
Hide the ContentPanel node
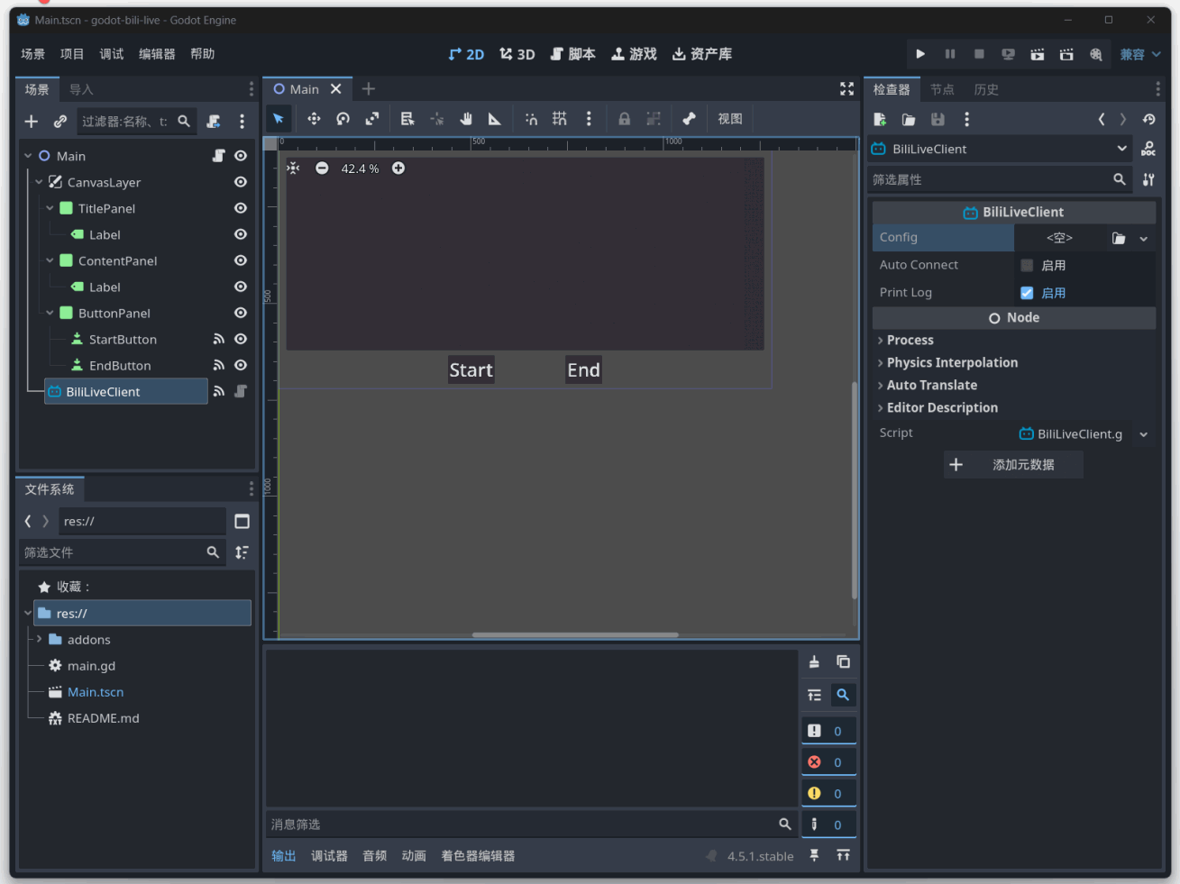(241, 260)
